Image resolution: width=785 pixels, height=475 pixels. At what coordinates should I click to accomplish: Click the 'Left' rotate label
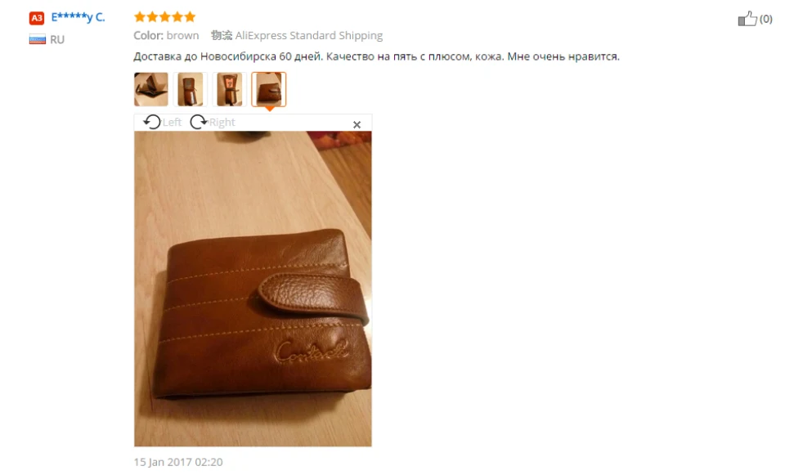point(172,122)
